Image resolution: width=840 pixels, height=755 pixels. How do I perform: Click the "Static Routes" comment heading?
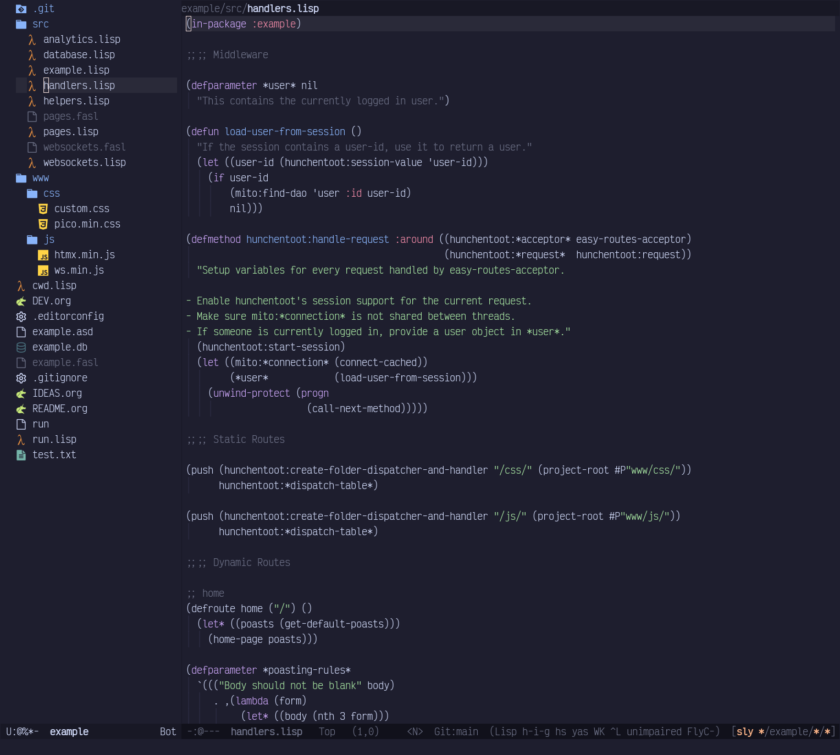click(249, 440)
